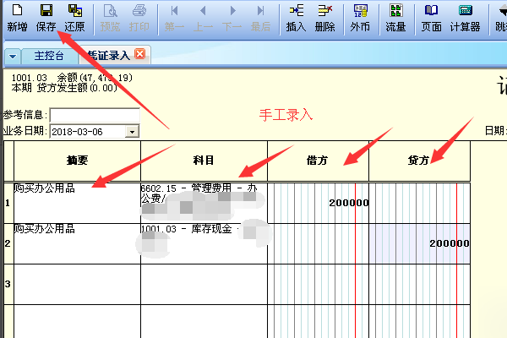Viewport: 507px width, 338px height.
Task: Delete the row using 删除 icon
Action: coord(324,17)
